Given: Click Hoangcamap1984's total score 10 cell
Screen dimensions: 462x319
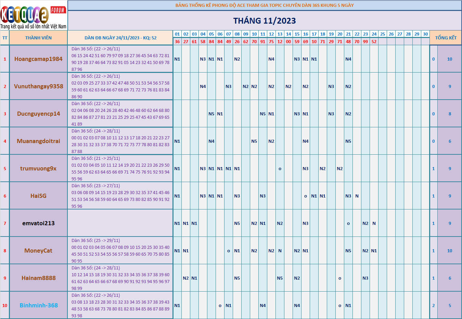Looking at the screenshot, I should (450, 59).
